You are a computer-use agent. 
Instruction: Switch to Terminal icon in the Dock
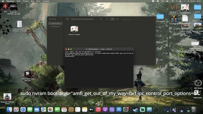tap(156, 110)
